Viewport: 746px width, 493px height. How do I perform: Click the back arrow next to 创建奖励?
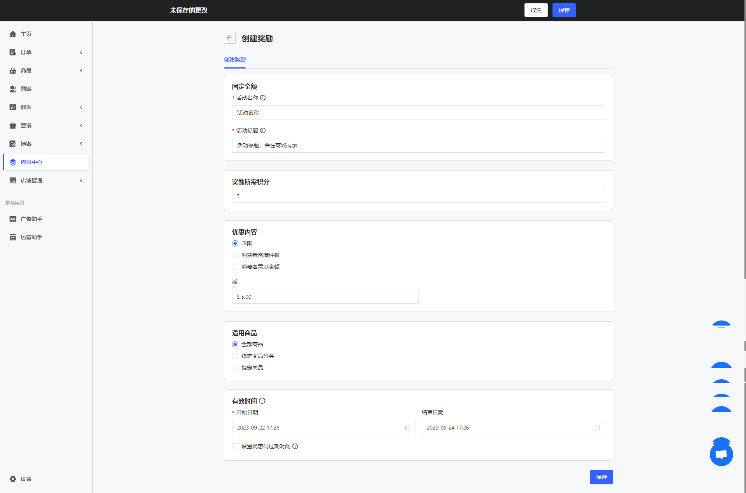[230, 38]
